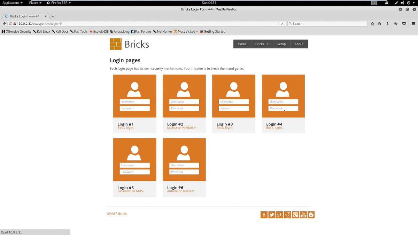Open the Exploit-DB bookmark
418x235 pixels.
coord(99,31)
